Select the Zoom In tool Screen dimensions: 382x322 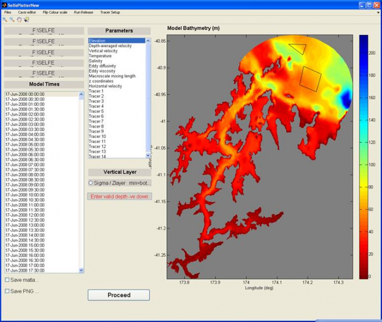(5, 19)
